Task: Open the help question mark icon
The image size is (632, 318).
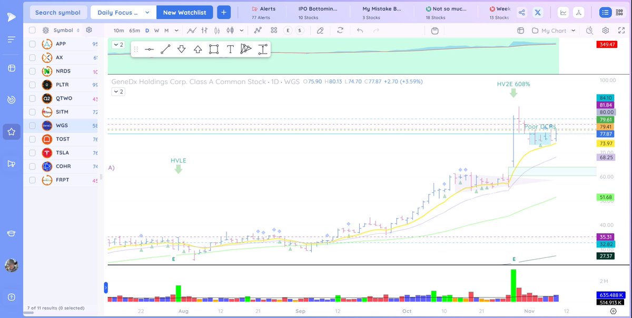Action: [11, 297]
